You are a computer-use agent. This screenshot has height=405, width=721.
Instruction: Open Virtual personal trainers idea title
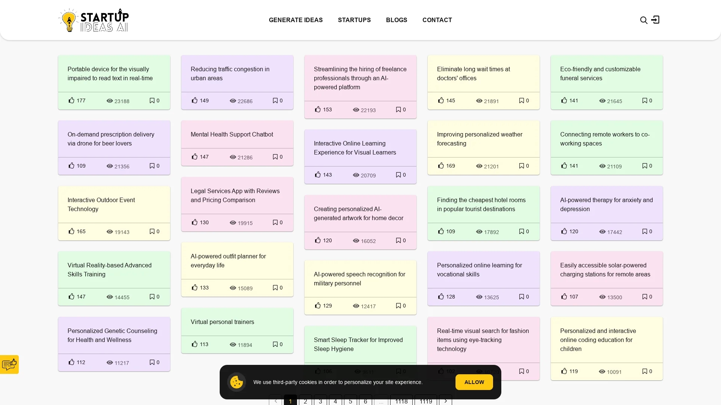[x=222, y=322]
